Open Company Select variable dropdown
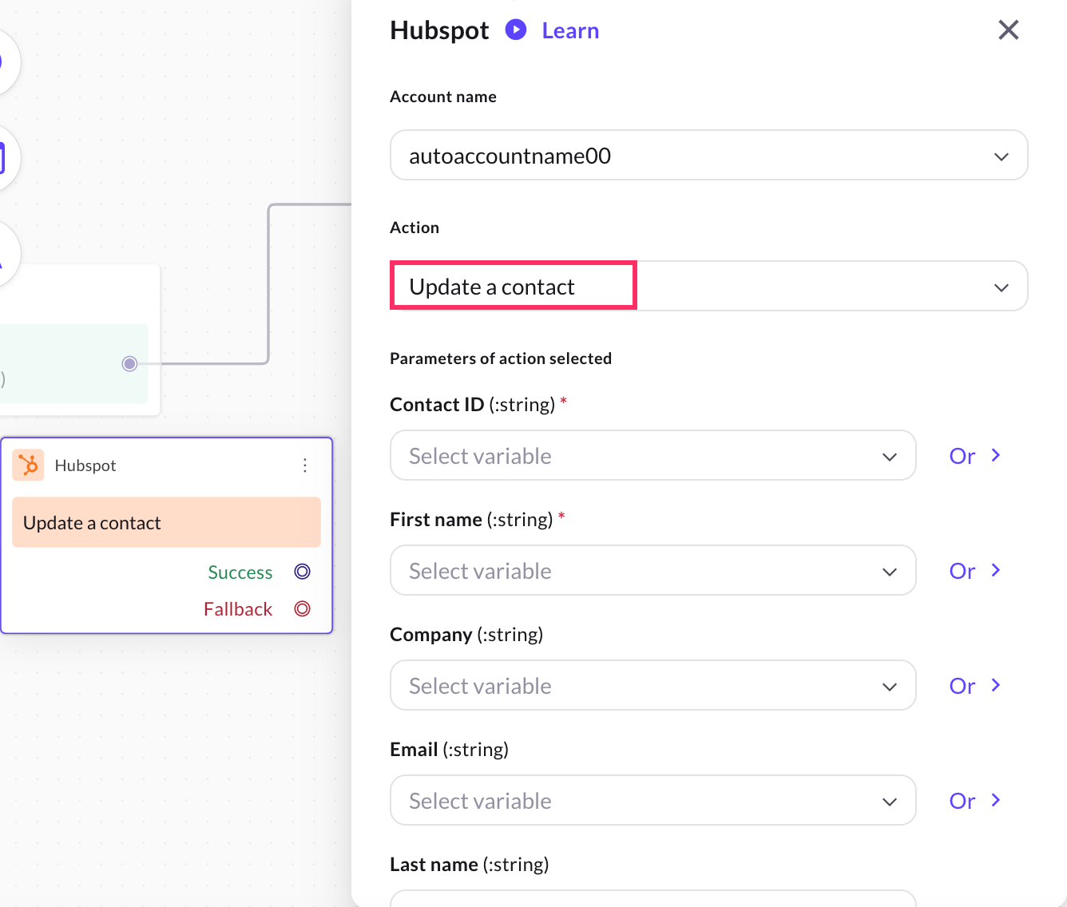The height and width of the screenshot is (907, 1067). pos(652,686)
